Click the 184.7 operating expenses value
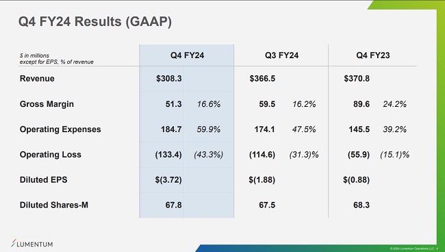 tap(171, 129)
